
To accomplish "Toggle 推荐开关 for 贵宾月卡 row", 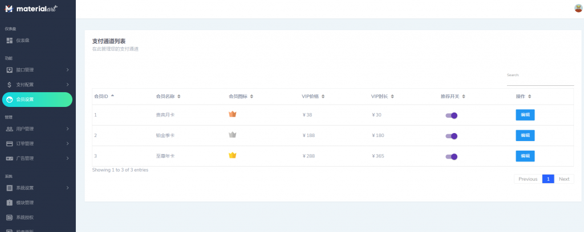I will click(x=452, y=115).
